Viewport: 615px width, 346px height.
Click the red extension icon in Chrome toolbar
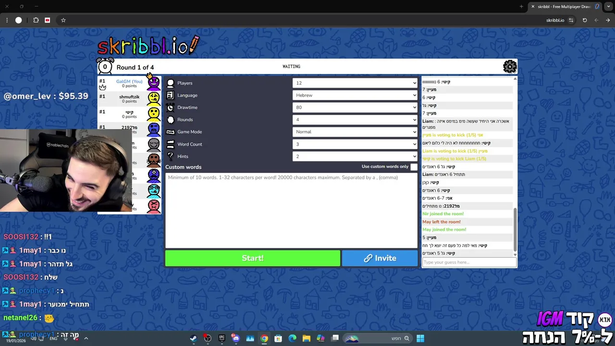[47, 20]
